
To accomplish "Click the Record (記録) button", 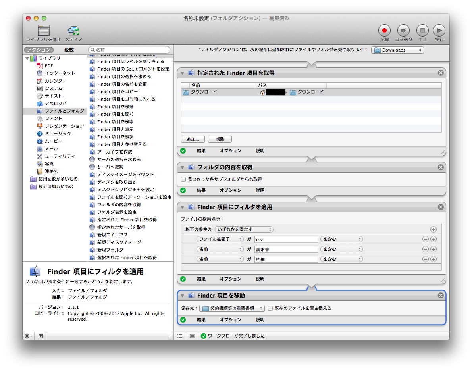I will pyautogui.click(x=384, y=31).
